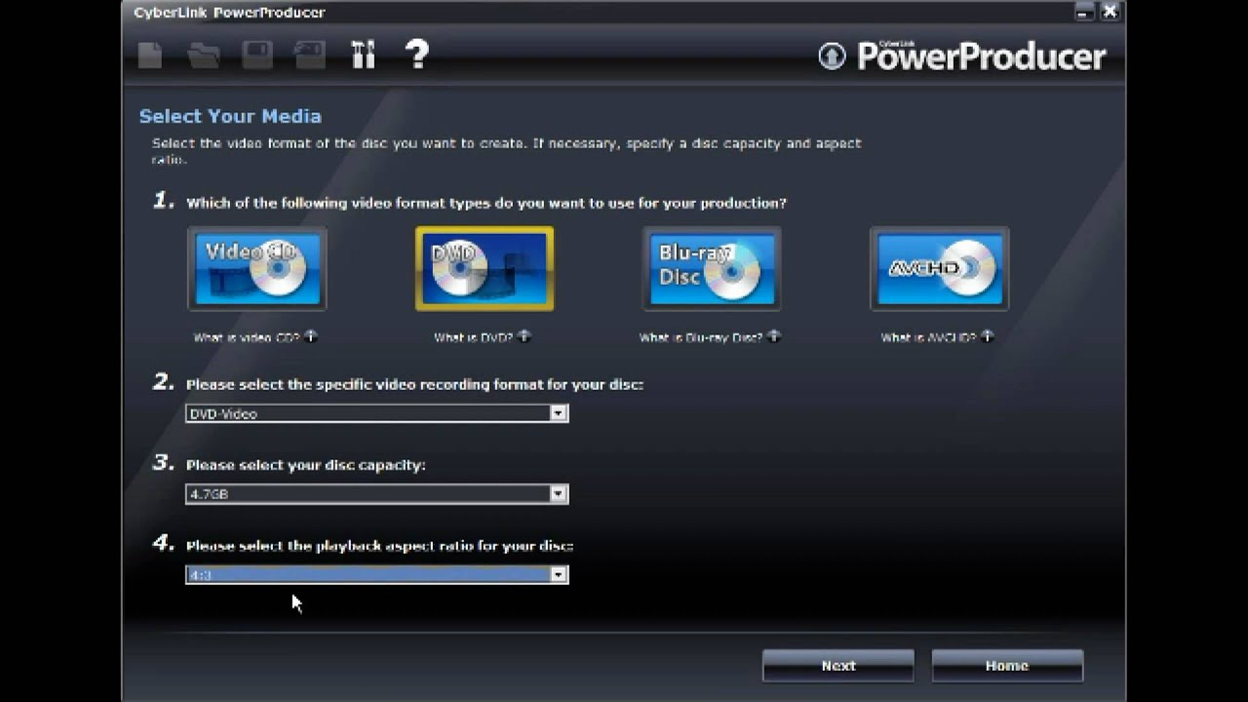
Task: Click the Save As toolbar icon
Action: click(310, 56)
